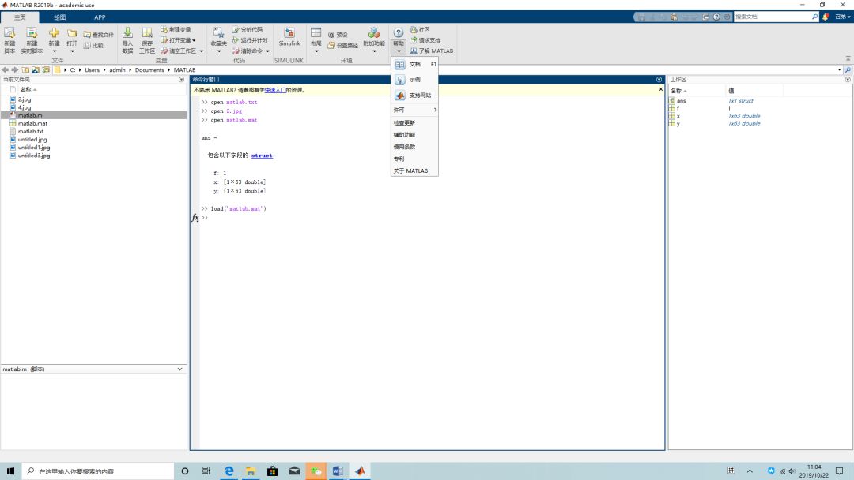The width and height of the screenshot is (854, 480).
Task: Select 支持网站 in Help menu
Action: 414,95
